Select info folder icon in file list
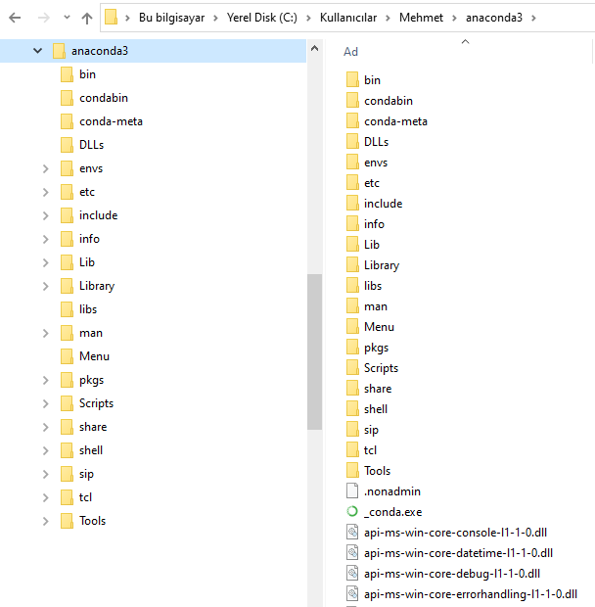595x607 pixels. pos(352,223)
